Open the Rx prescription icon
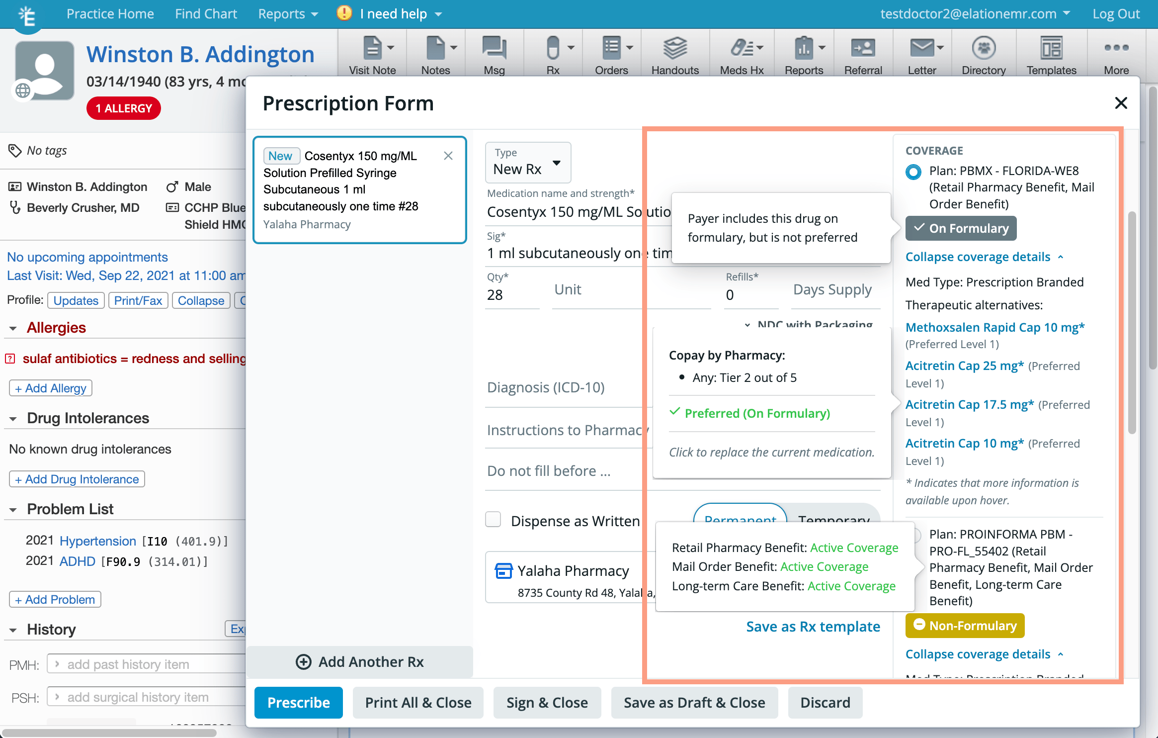 pyautogui.click(x=553, y=48)
